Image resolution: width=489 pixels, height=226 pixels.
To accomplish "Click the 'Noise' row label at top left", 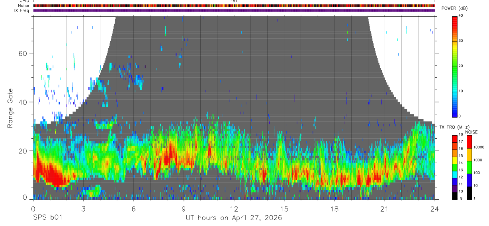I will click(23, 6).
